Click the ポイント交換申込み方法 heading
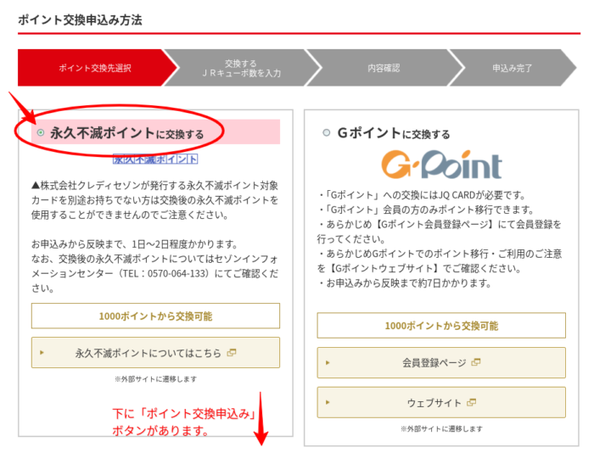Viewport: 594px width, 453px height. [x=80, y=20]
